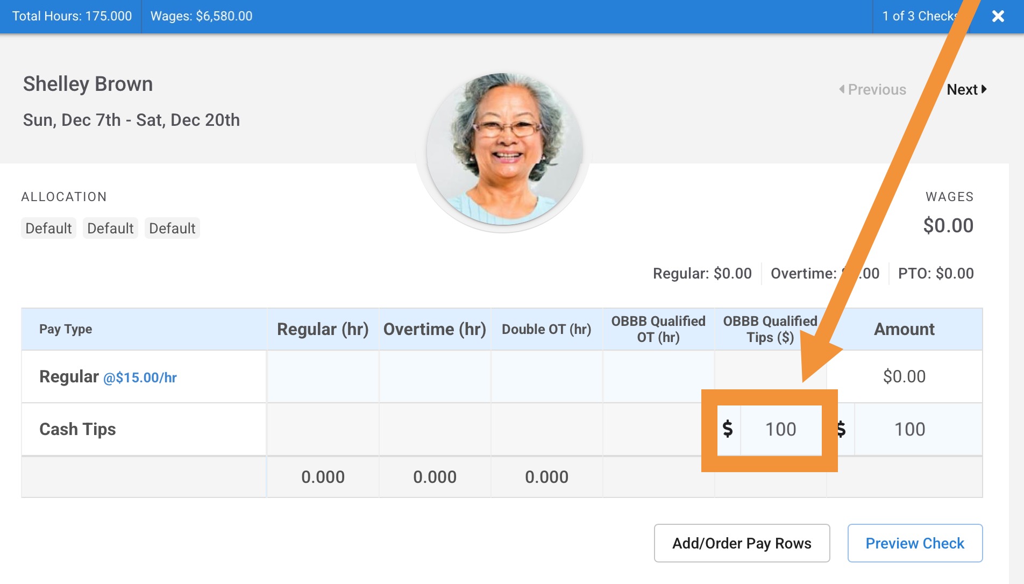Click the Amount column header
Image resolution: width=1024 pixels, height=584 pixels.
pos(904,329)
